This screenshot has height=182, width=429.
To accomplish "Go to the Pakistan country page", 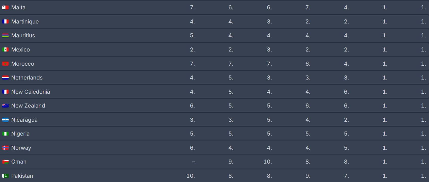I will (x=22, y=176).
